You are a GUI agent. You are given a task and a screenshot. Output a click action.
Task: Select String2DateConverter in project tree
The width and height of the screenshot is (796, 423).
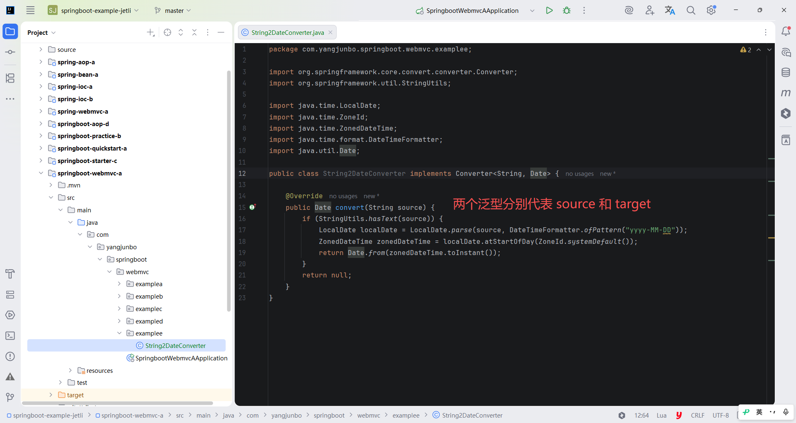(x=126, y=345)
